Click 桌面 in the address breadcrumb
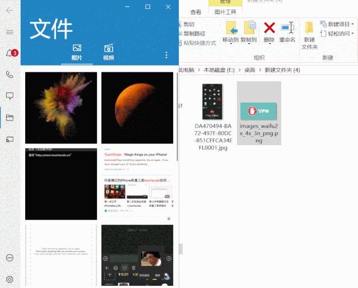The height and width of the screenshot is (288, 358). click(x=250, y=70)
